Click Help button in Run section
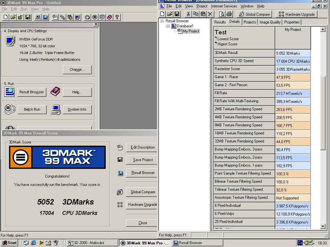The height and width of the screenshot is (247, 330). (77, 92)
